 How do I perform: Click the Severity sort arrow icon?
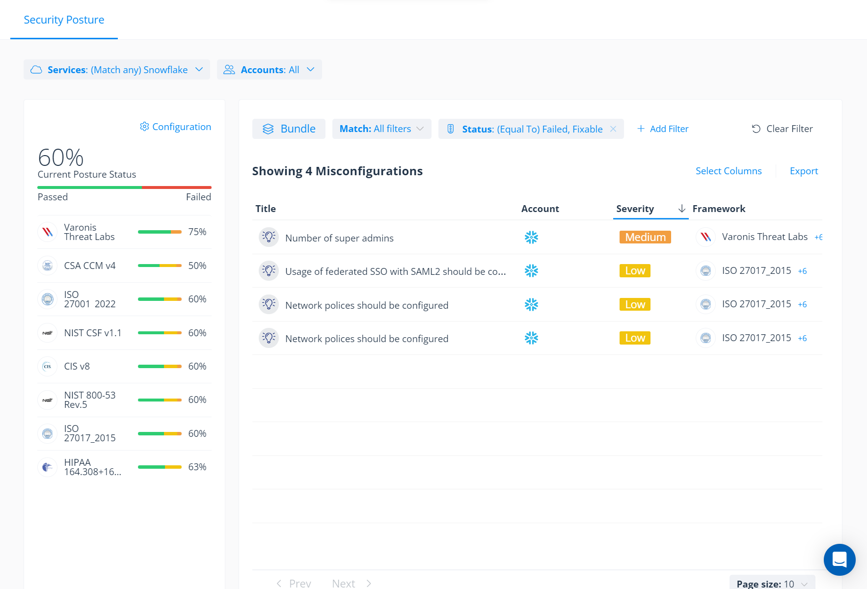pyautogui.click(x=681, y=209)
